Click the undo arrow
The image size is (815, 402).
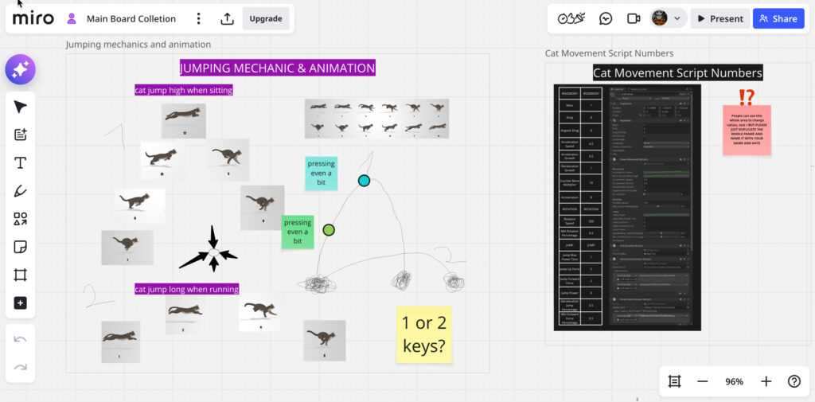[x=21, y=339]
